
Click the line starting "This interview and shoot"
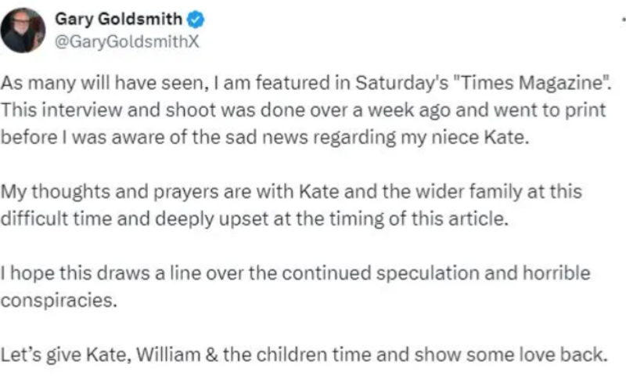(x=303, y=110)
